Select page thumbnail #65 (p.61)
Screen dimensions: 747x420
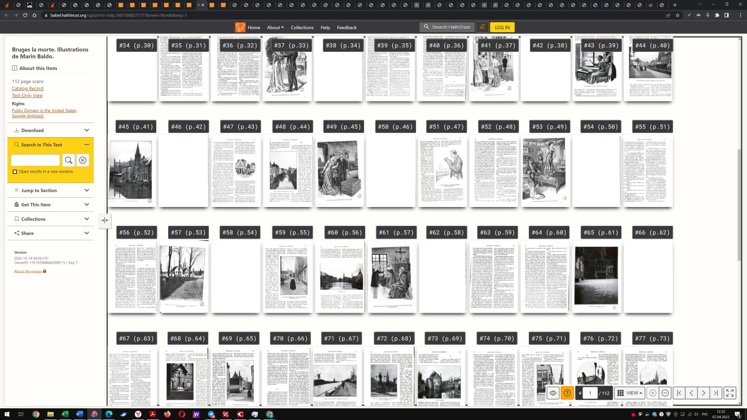tap(597, 277)
